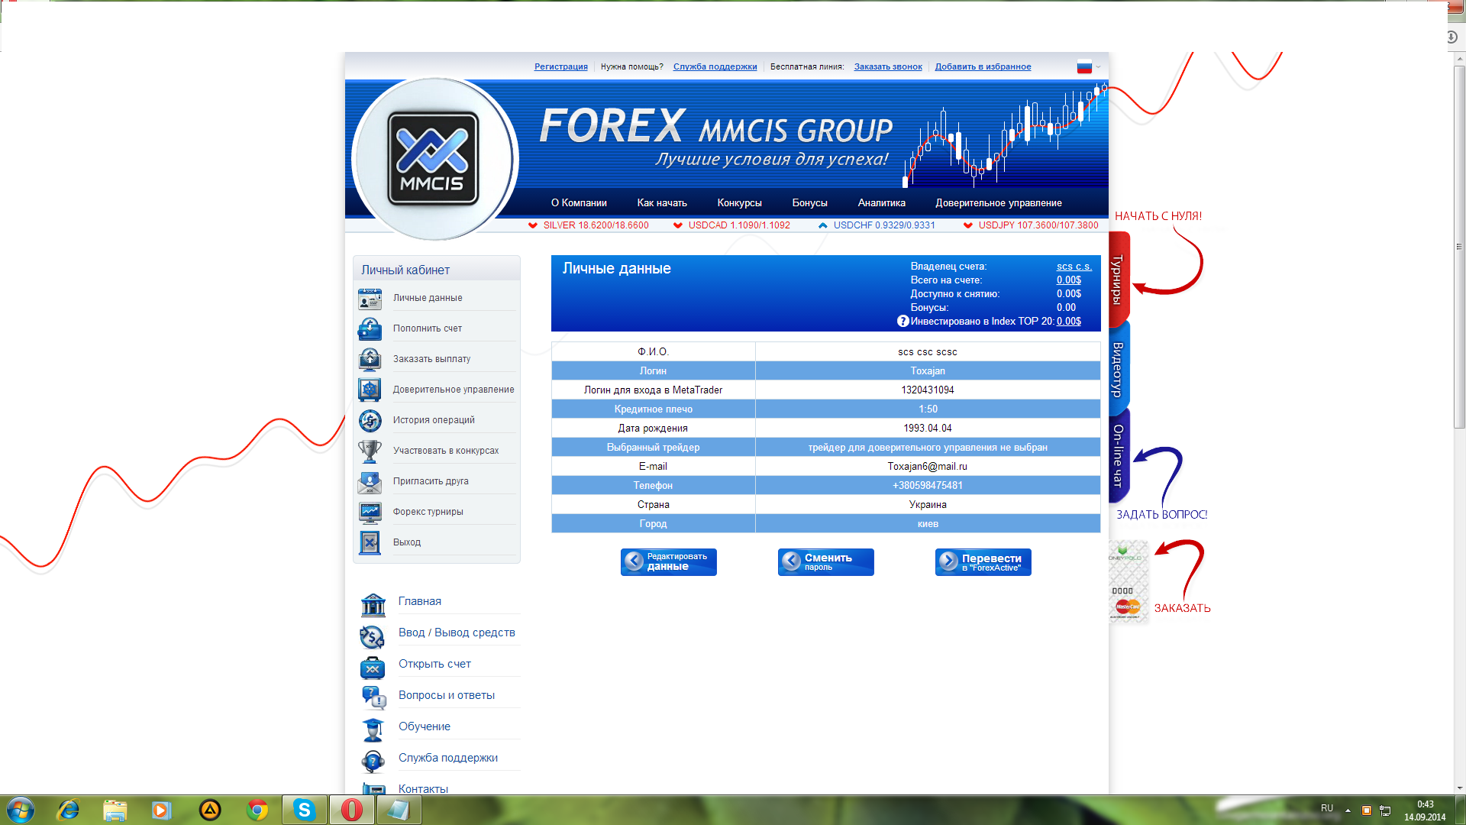Open the On-line чат side tab
The height and width of the screenshot is (825, 1466).
coord(1118,455)
